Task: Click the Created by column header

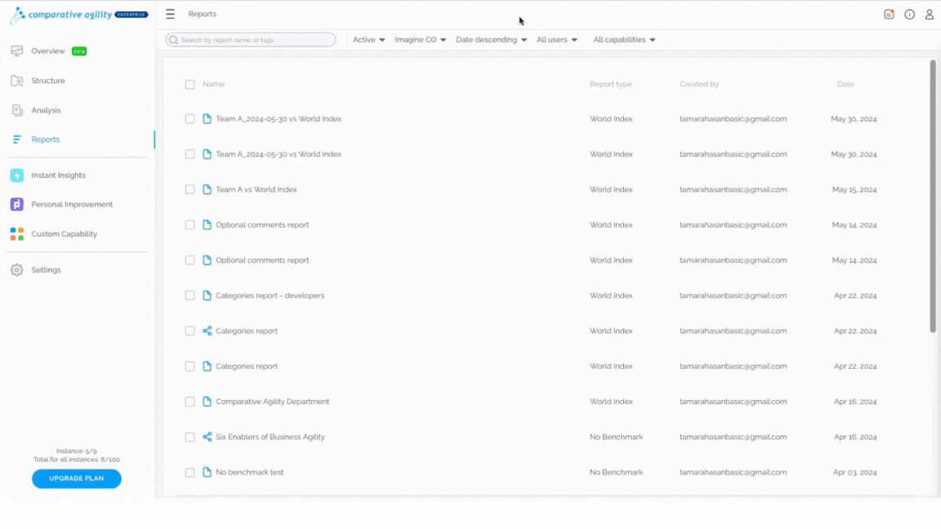Action: (699, 85)
